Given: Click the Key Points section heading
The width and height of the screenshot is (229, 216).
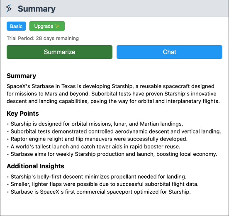Looking at the screenshot, I should point(23,114).
